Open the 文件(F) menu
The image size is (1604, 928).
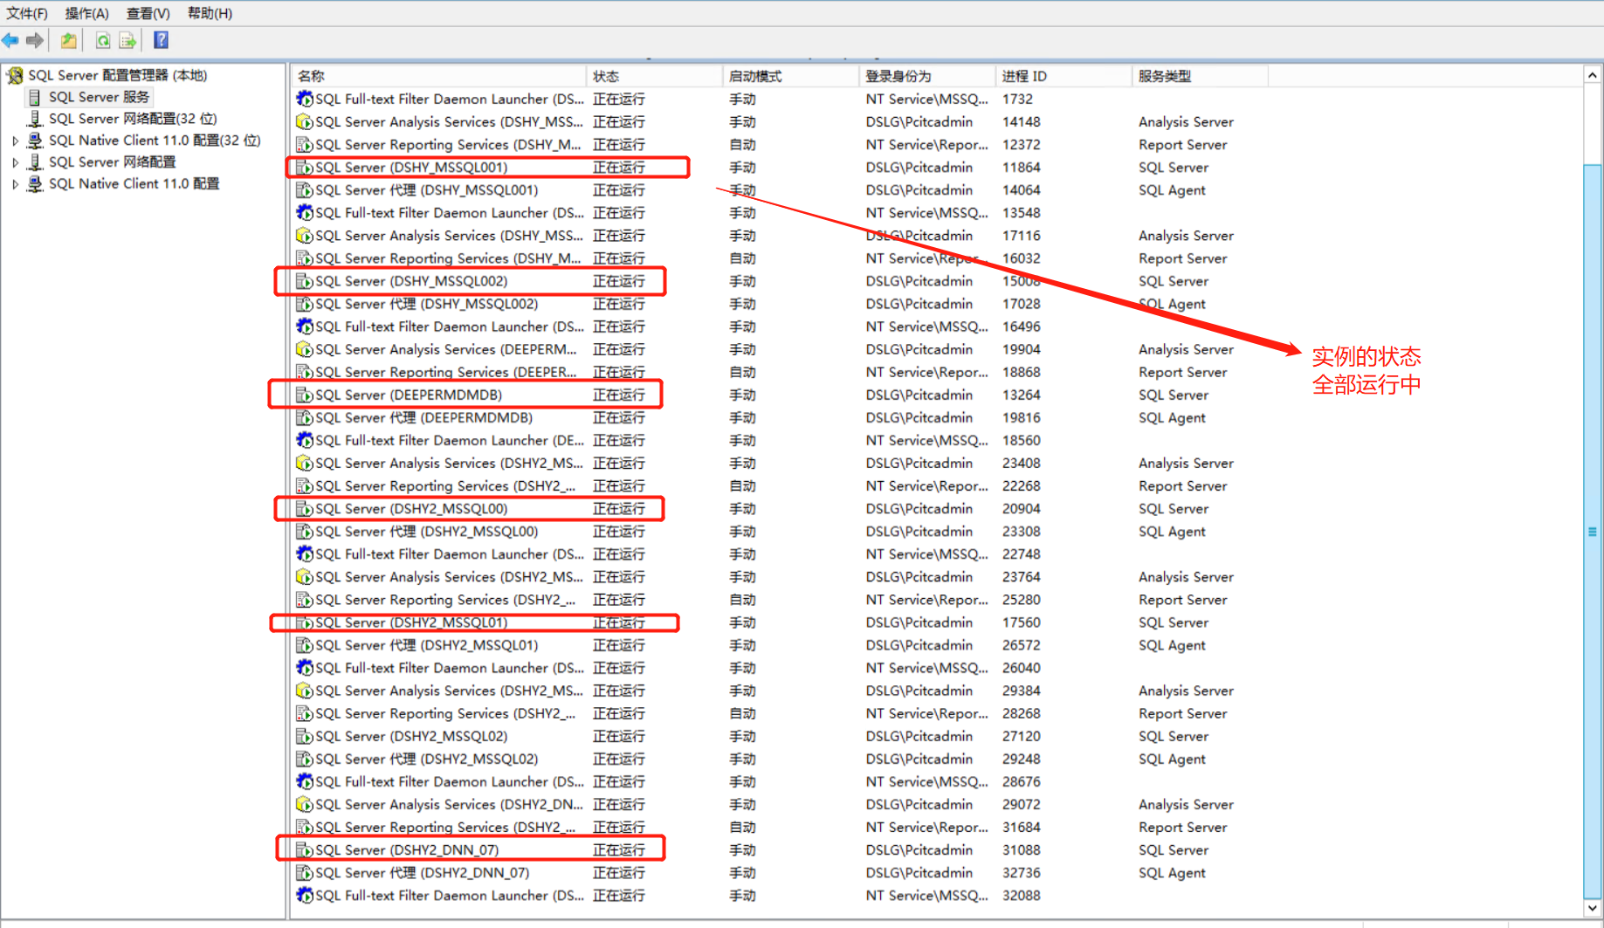click(x=27, y=13)
